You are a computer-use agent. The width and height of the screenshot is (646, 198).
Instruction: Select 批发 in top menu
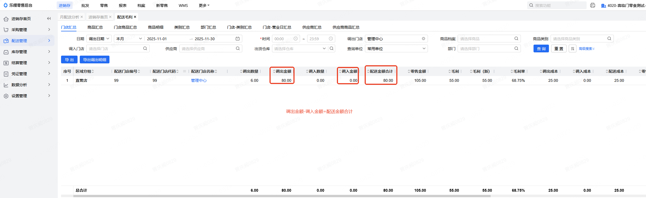point(85,6)
